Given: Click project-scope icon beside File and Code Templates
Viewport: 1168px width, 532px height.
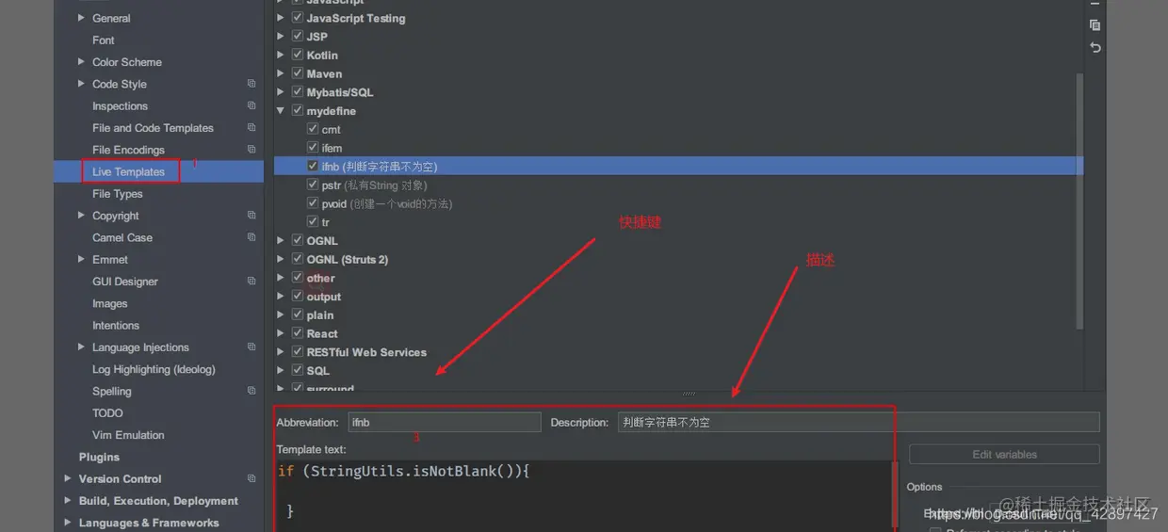Looking at the screenshot, I should 251,127.
